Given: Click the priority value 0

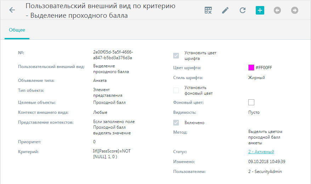Looking at the screenshot, I should click(x=95, y=142).
